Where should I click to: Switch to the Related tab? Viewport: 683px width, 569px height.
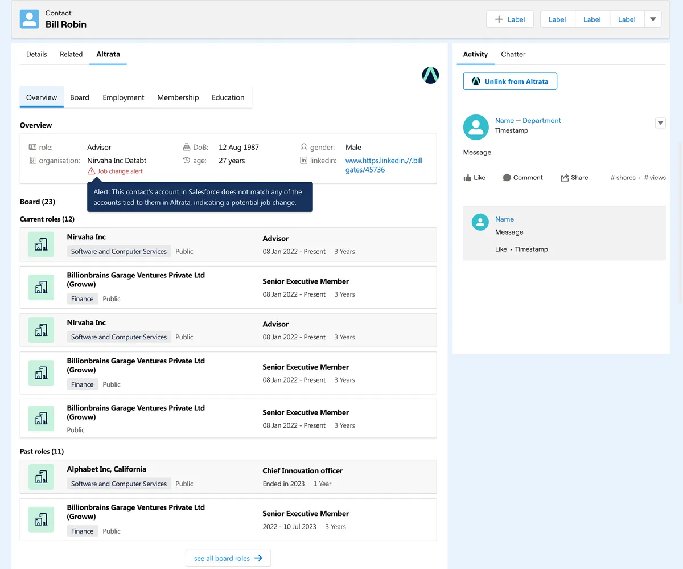[x=71, y=54]
